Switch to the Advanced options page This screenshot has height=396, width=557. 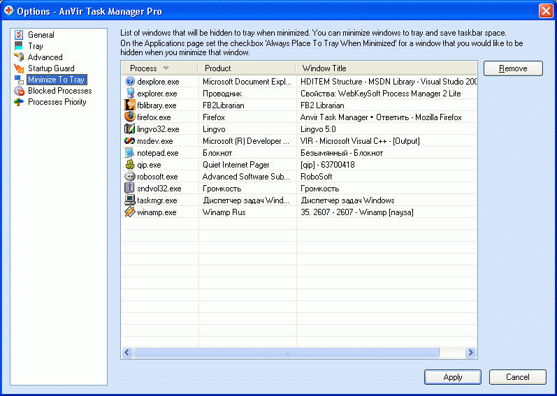[45, 57]
